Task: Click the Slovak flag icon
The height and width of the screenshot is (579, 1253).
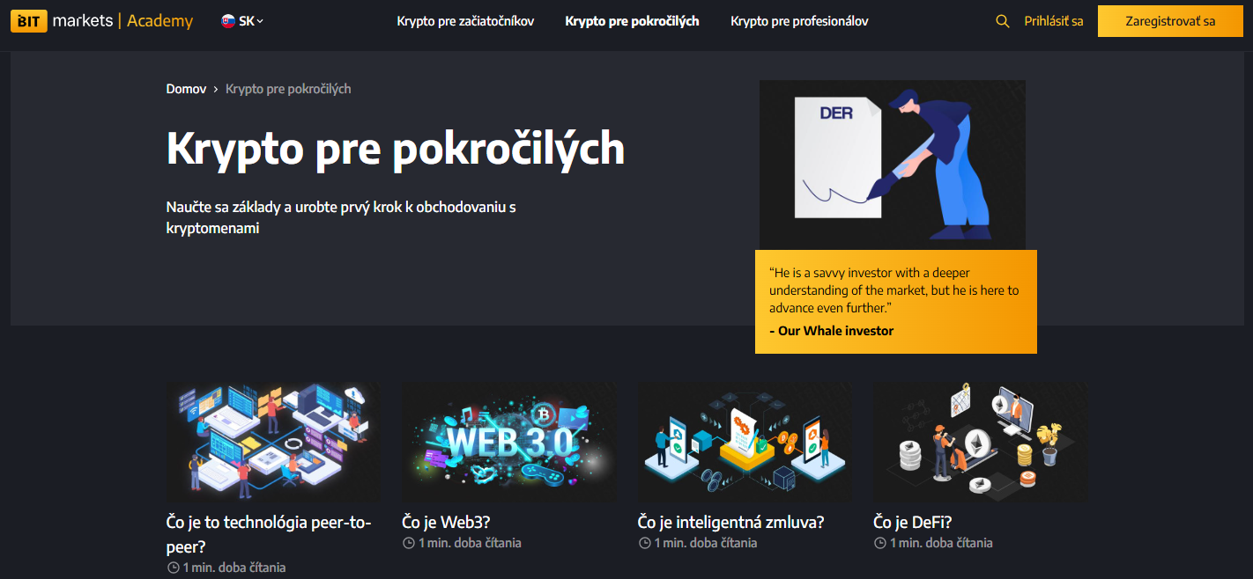Action: (228, 21)
